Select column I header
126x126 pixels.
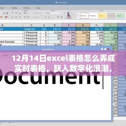111,25
